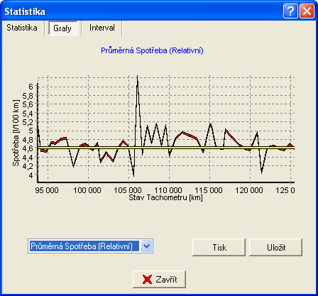Click the Zavřít button label

pyautogui.click(x=166, y=280)
